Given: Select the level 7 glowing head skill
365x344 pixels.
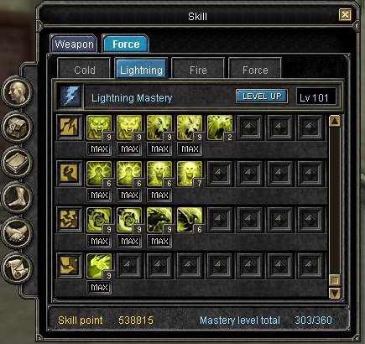Looking at the screenshot, I should click(190, 174).
